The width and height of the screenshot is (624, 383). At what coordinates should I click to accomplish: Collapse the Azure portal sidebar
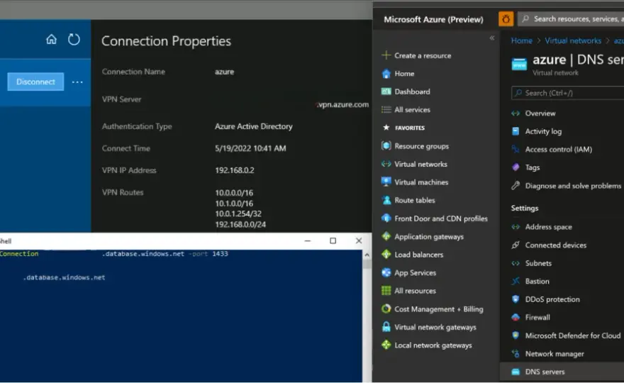[x=492, y=38]
